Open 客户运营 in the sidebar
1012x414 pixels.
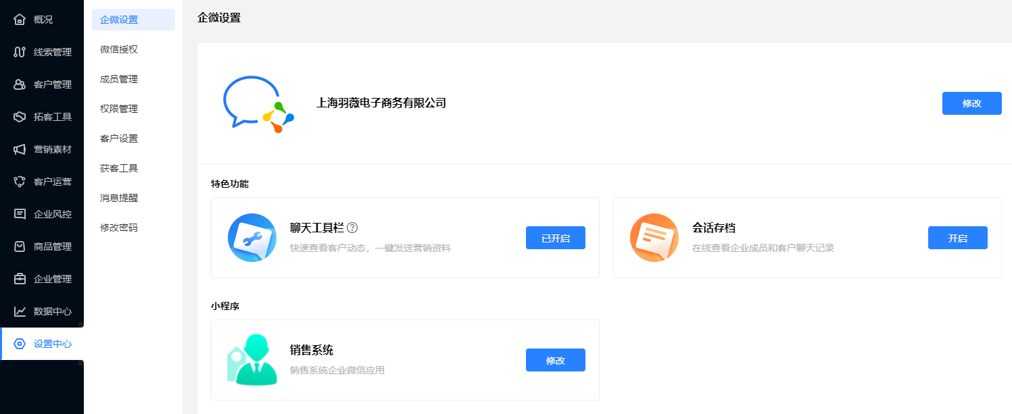[x=42, y=182]
